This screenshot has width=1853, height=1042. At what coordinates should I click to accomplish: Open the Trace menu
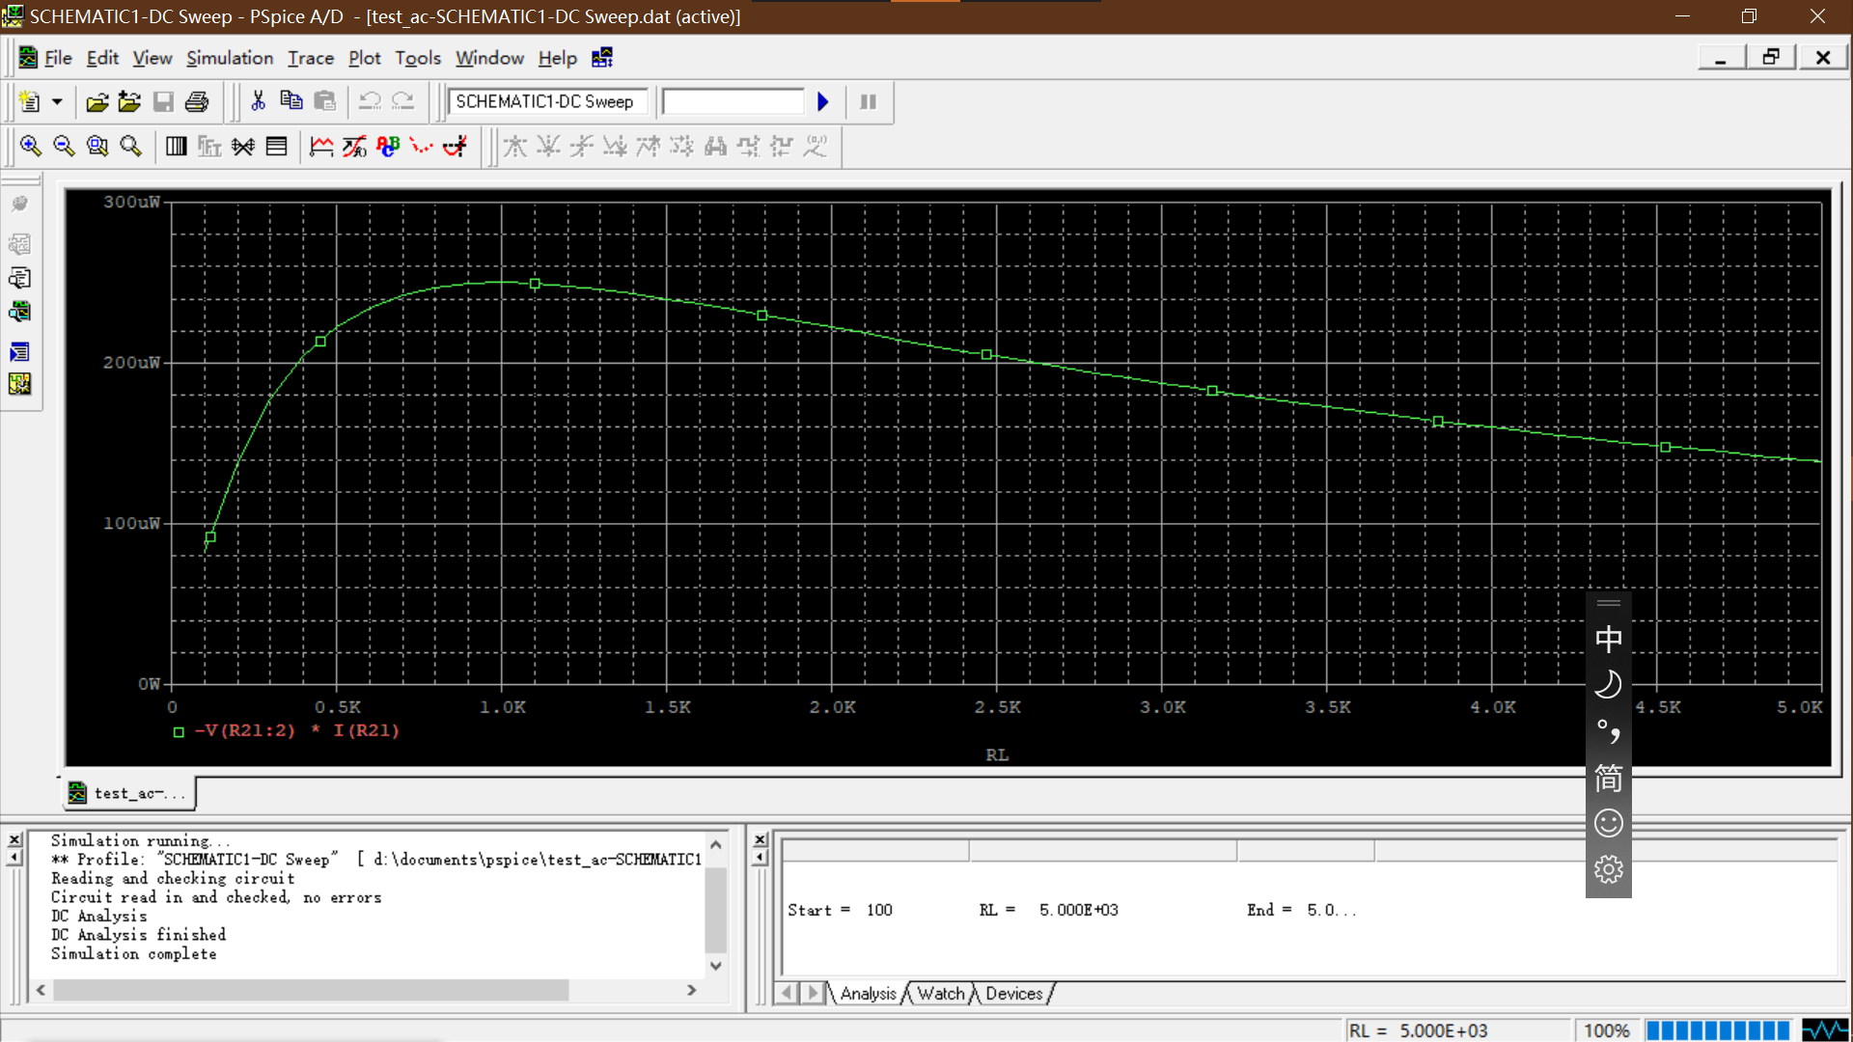pos(310,58)
